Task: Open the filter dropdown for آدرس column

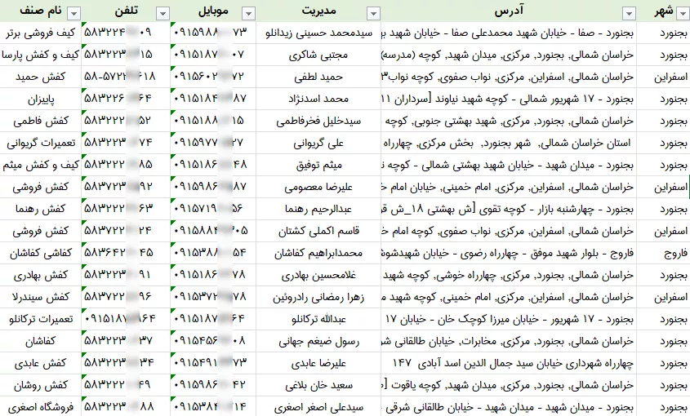Action: 630,14
